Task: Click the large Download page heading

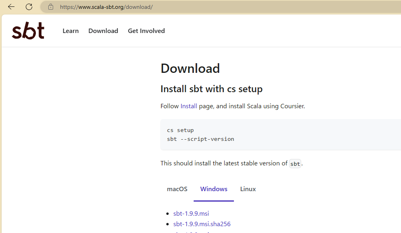Action: click(190, 68)
